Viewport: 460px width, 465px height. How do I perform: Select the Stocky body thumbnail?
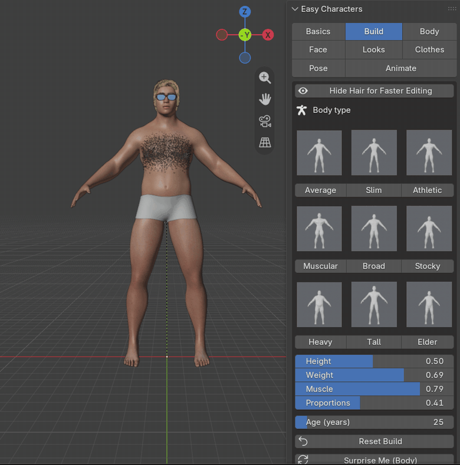(429, 229)
